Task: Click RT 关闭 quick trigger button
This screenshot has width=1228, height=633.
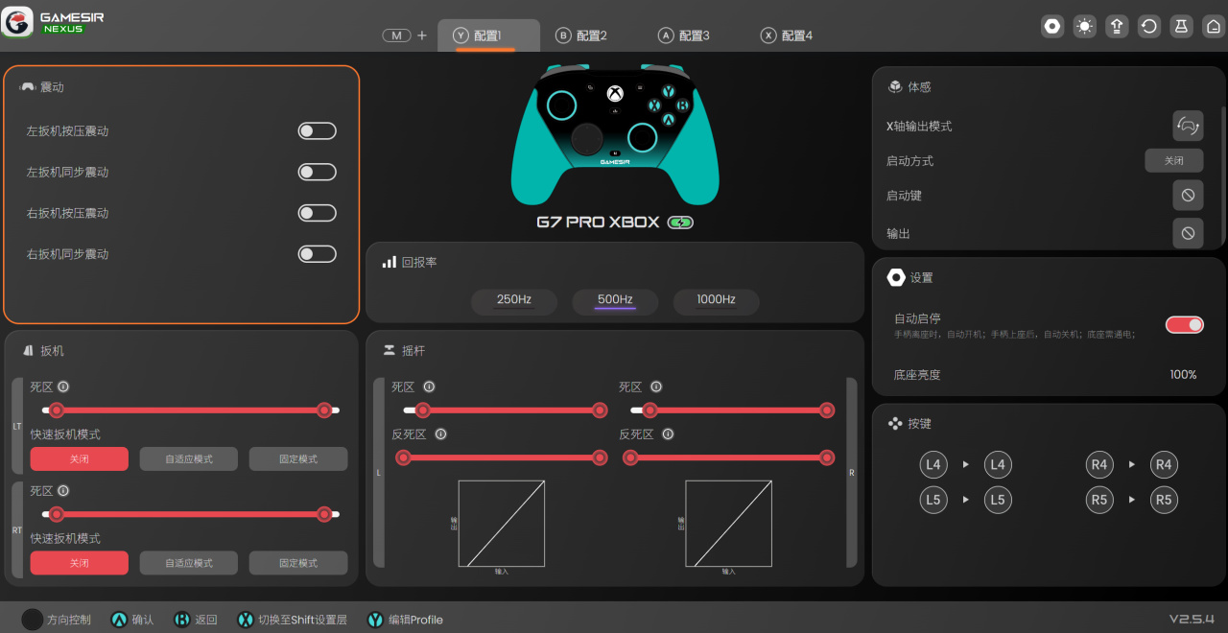Action: click(x=79, y=563)
